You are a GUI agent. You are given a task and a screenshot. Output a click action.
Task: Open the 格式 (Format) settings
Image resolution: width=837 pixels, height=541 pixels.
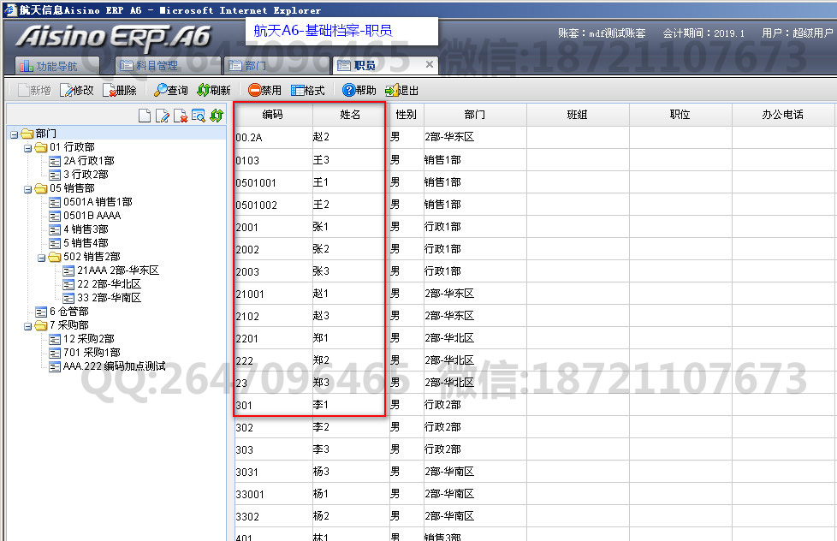click(x=308, y=90)
